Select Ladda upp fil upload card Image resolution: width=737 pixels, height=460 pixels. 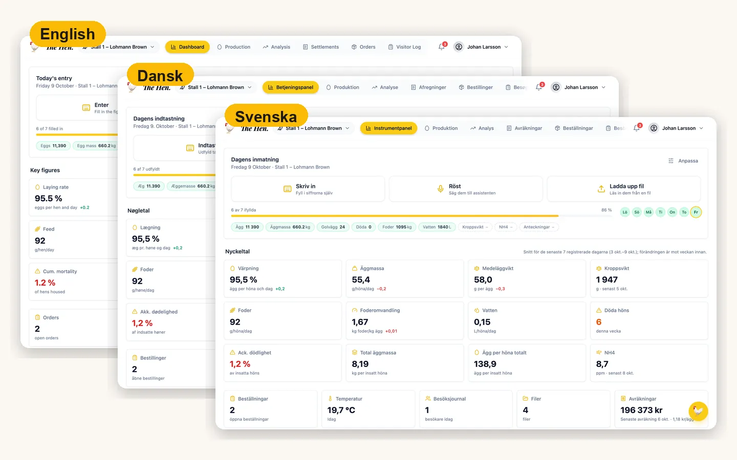tap(623, 189)
